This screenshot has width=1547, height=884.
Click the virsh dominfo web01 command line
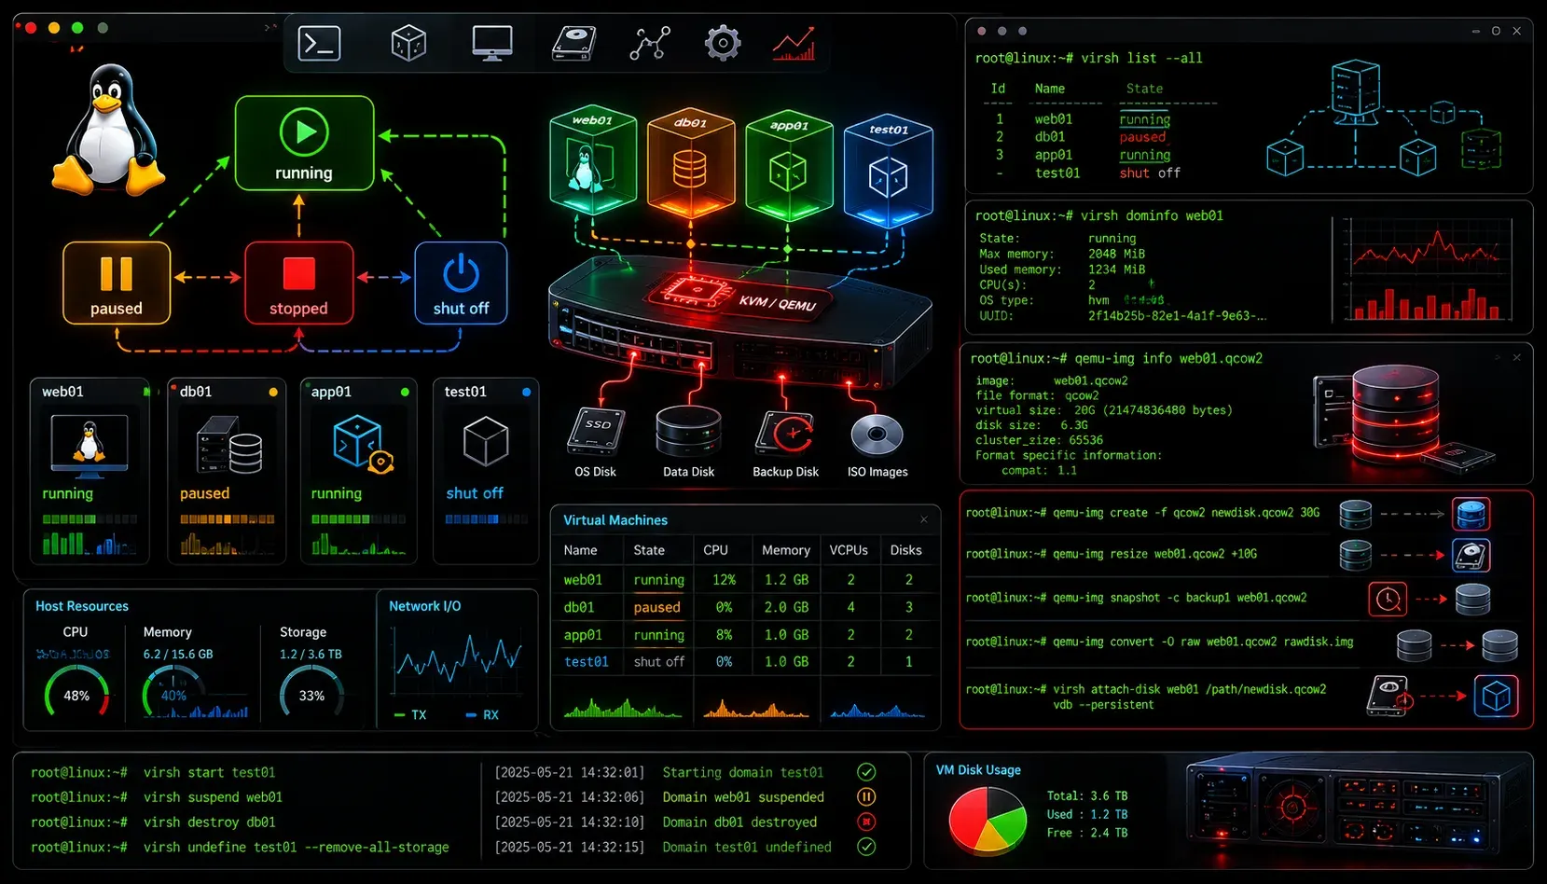pyautogui.click(x=1098, y=215)
